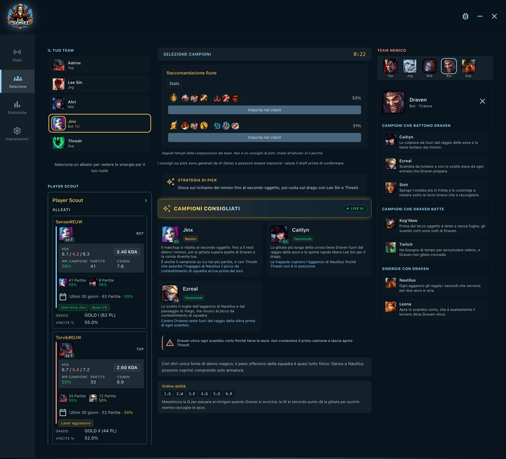506x459 pixels.
Task: Click the LoL Sensei logo
Action: coord(20,16)
